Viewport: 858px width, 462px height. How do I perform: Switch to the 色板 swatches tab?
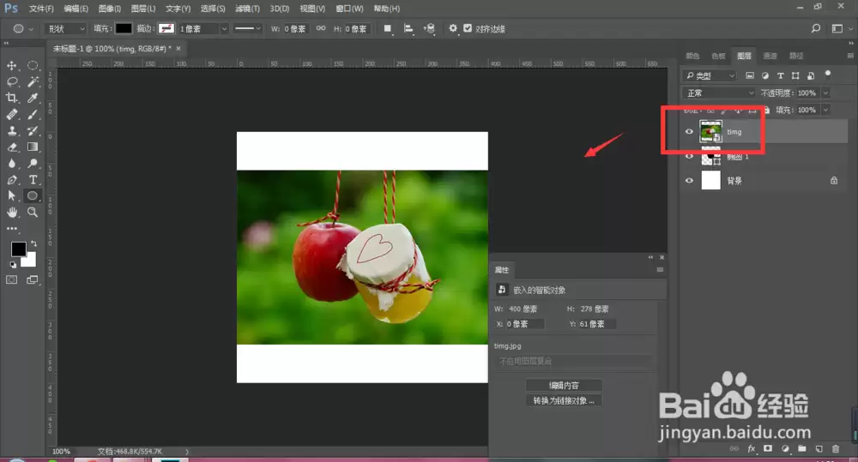(x=718, y=56)
